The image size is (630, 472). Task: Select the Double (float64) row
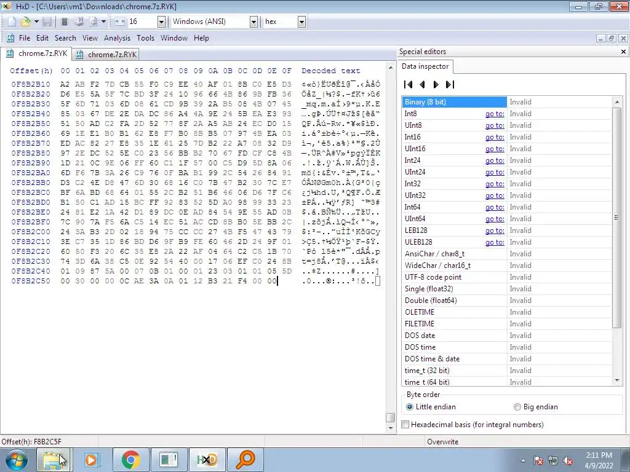(506, 301)
